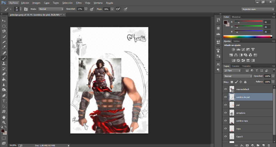Switch to the Estilos tab
The height and width of the screenshot is (147, 276).
(x=236, y=41)
